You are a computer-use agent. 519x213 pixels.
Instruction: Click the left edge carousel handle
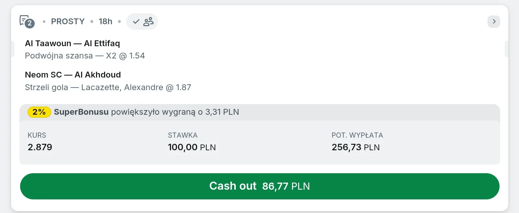[x=13, y=49]
